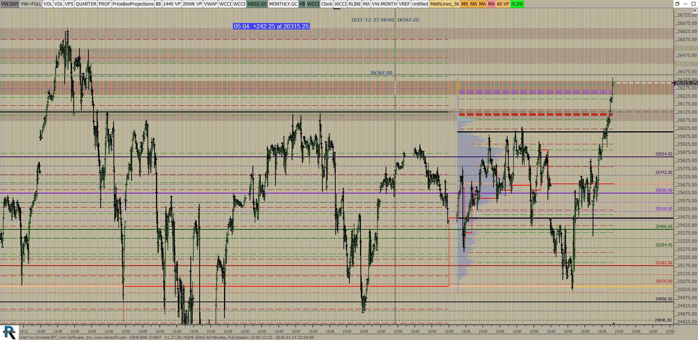Toggle the green WEEK.GC button
698x340 pixels.
pyautogui.click(x=257, y=4)
